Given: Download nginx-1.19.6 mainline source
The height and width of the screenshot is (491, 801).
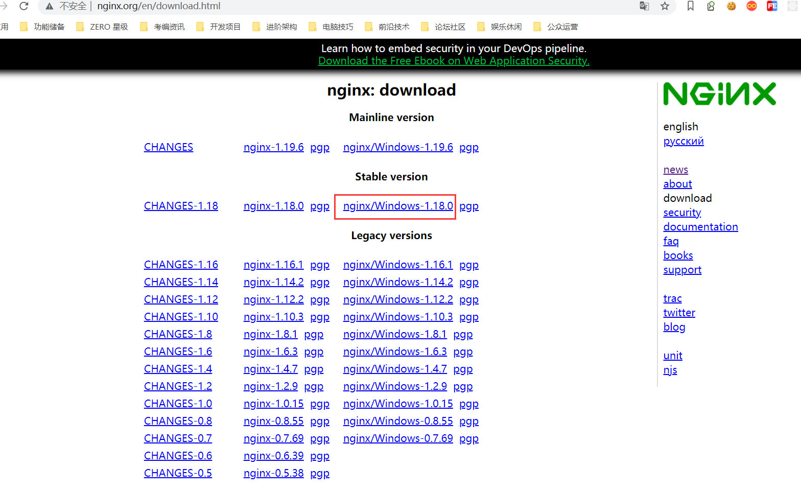Looking at the screenshot, I should (274, 147).
